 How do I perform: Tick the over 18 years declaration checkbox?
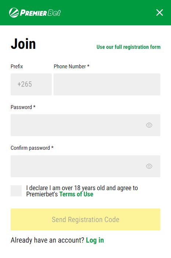[16, 191]
